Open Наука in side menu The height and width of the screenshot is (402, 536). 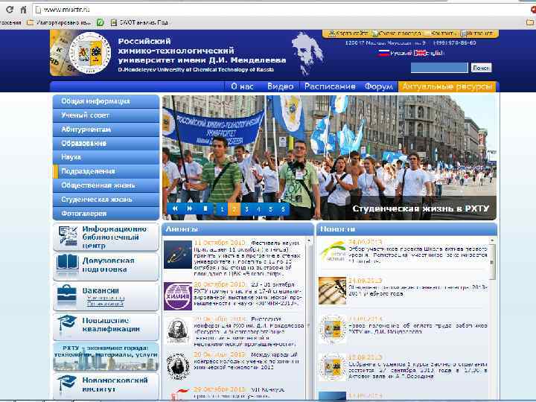click(x=106, y=157)
